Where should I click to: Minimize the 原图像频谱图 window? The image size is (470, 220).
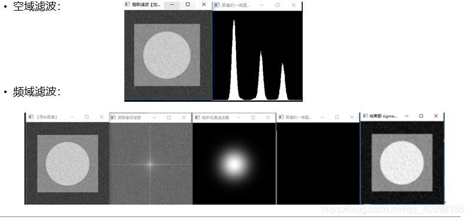(x=154, y=118)
